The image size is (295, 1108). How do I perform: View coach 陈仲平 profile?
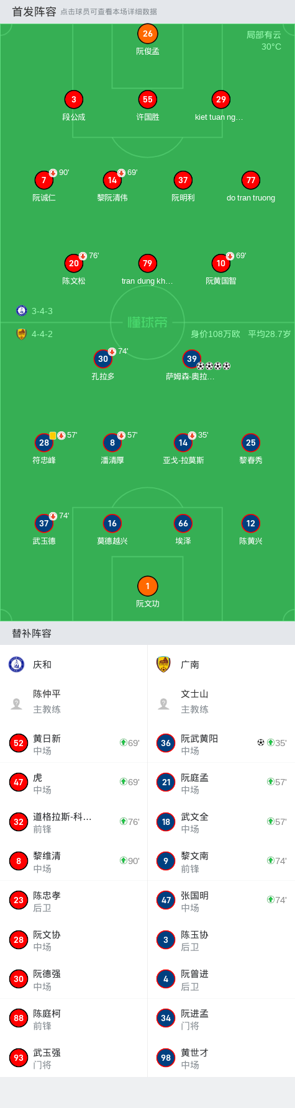pyautogui.click(x=74, y=702)
